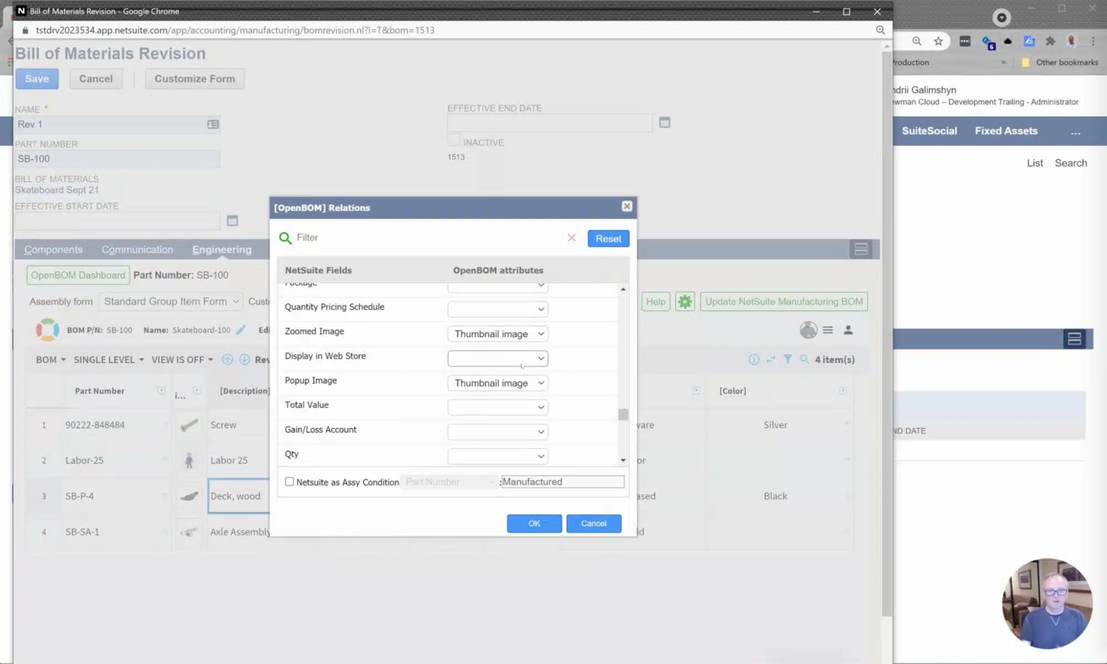Enable the Netsuite as Assy Condition checkbox
The image size is (1107, 664).
(289, 482)
